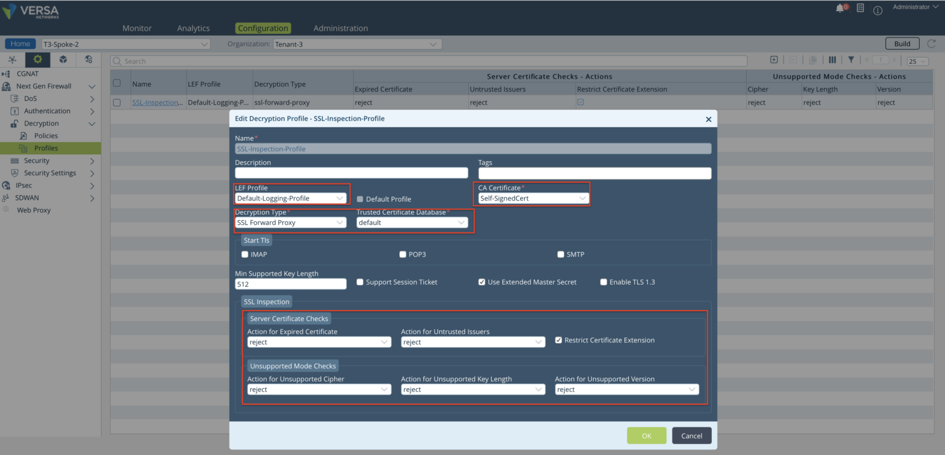Open the Decryption Type dropdown

290,223
